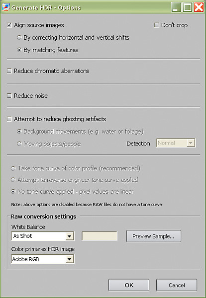Select Moving objects/people radio option
The height and width of the screenshot is (298, 206).
[x=19, y=144]
